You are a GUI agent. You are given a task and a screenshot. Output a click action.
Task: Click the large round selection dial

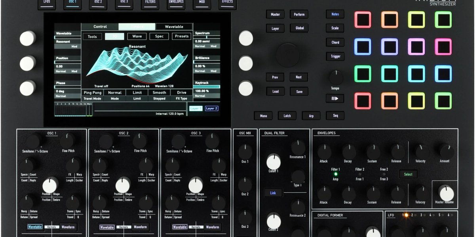pos(287,55)
